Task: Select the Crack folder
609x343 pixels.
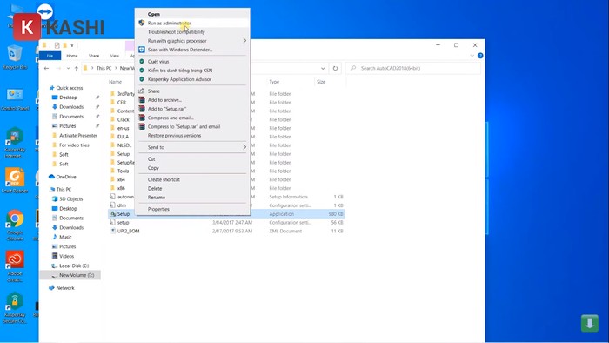Action: click(x=124, y=119)
